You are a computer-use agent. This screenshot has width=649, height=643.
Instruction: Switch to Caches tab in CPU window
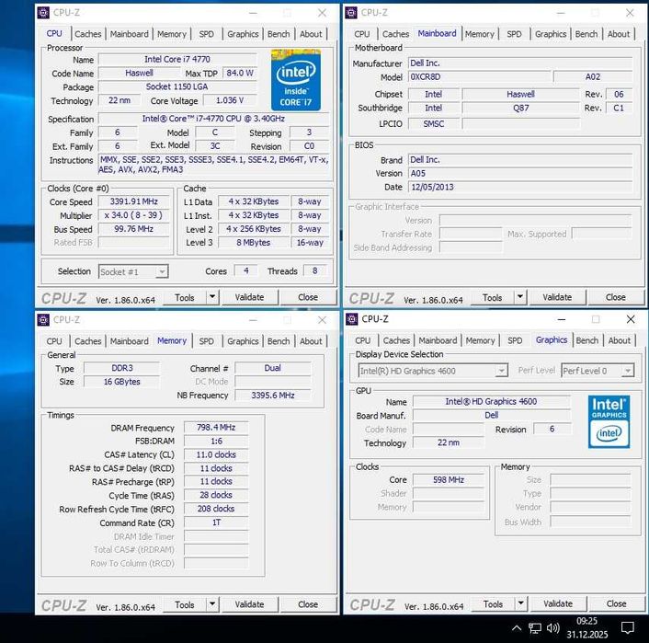(87, 34)
